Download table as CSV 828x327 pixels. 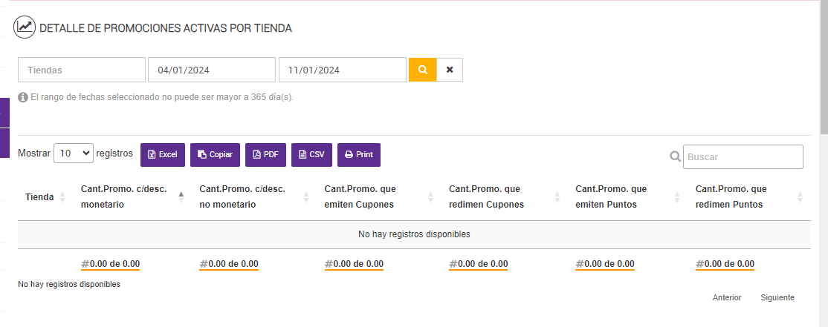[x=311, y=155]
